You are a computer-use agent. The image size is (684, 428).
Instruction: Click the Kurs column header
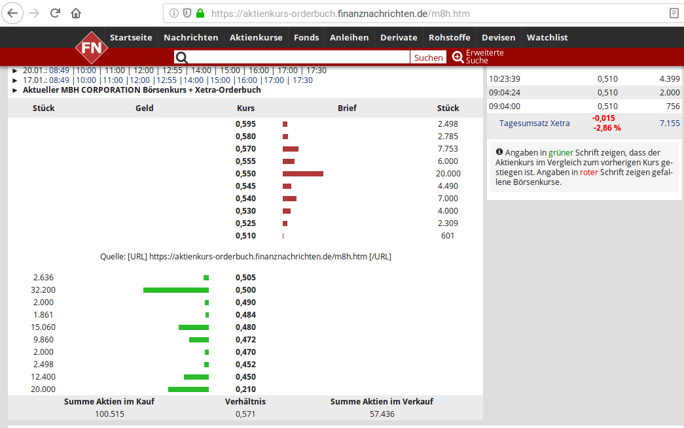(245, 108)
